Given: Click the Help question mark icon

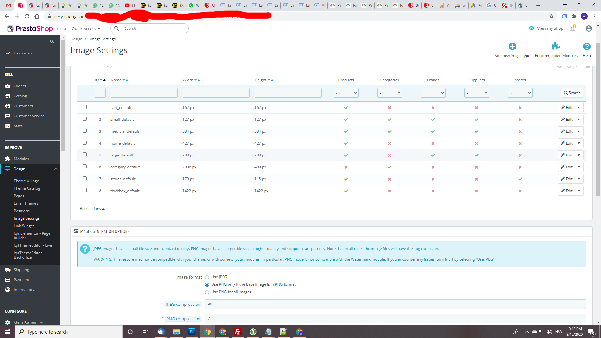Looking at the screenshot, I should [x=587, y=46].
